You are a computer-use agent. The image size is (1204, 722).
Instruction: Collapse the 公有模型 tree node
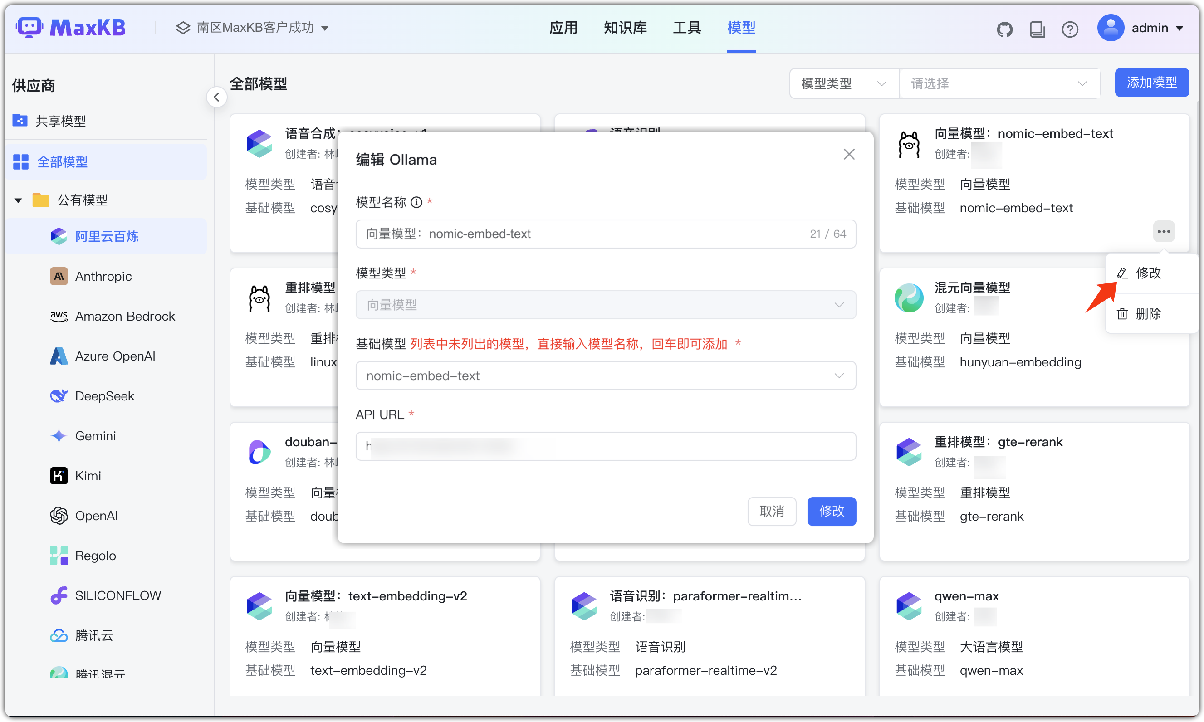coord(19,200)
